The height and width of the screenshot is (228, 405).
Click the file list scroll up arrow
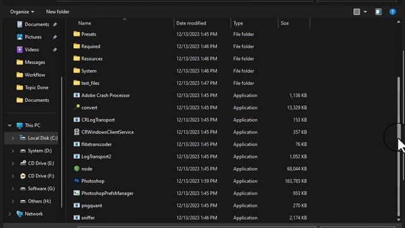399,22
